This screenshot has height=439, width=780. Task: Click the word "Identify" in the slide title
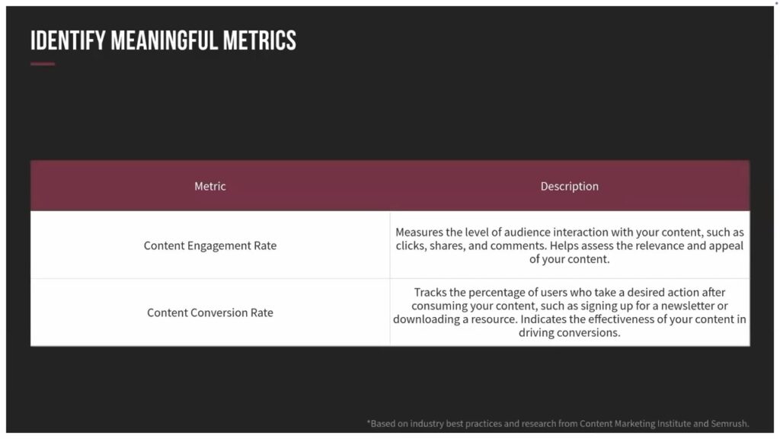(68, 40)
